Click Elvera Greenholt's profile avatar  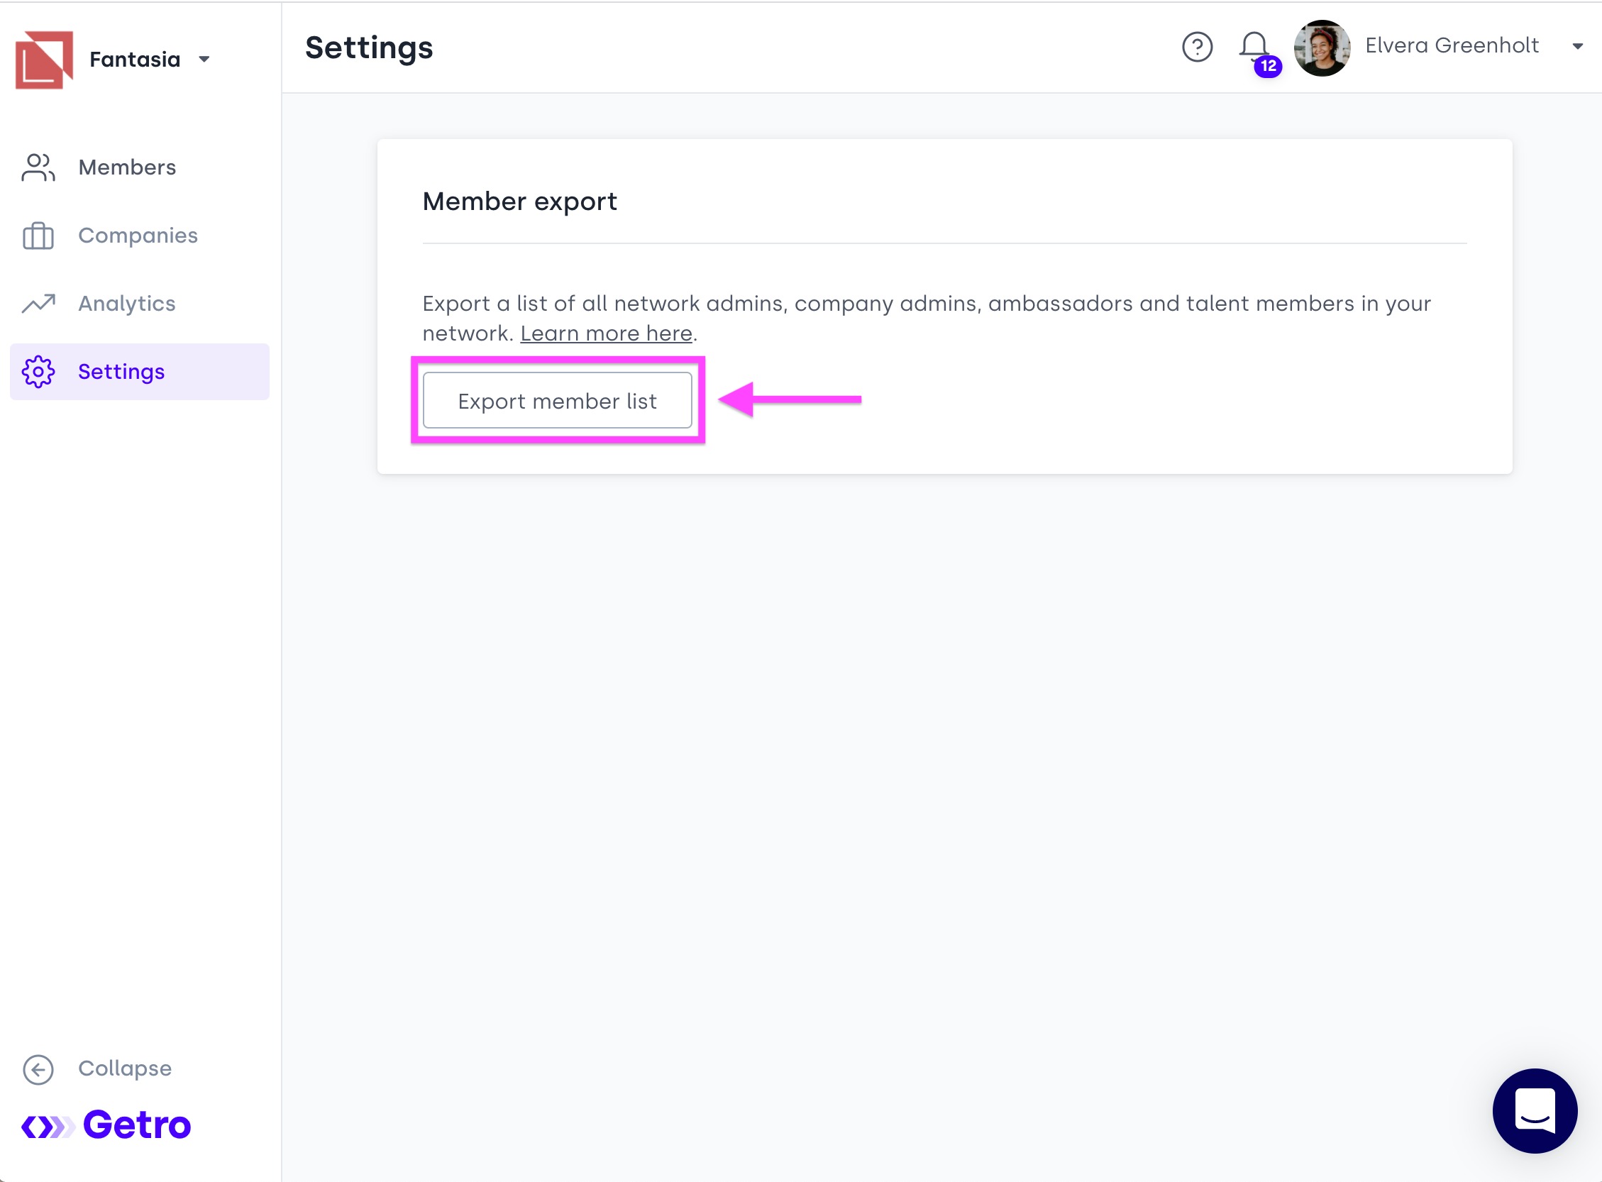click(x=1322, y=48)
